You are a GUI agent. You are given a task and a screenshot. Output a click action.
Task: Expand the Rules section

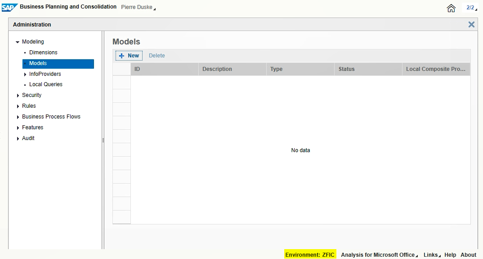point(18,106)
